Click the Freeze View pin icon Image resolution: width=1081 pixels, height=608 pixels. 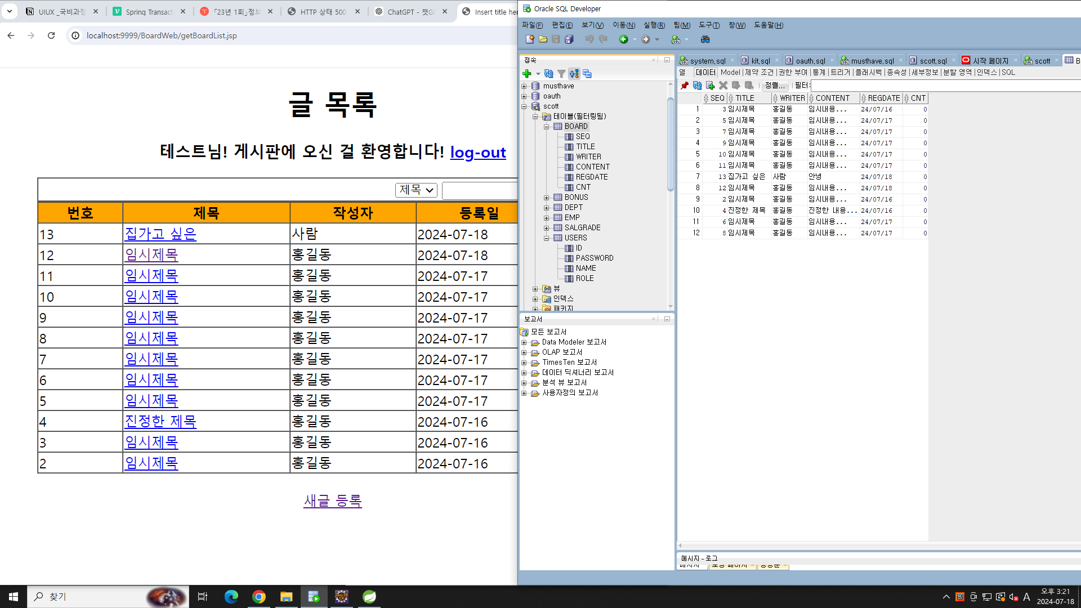tap(685, 86)
